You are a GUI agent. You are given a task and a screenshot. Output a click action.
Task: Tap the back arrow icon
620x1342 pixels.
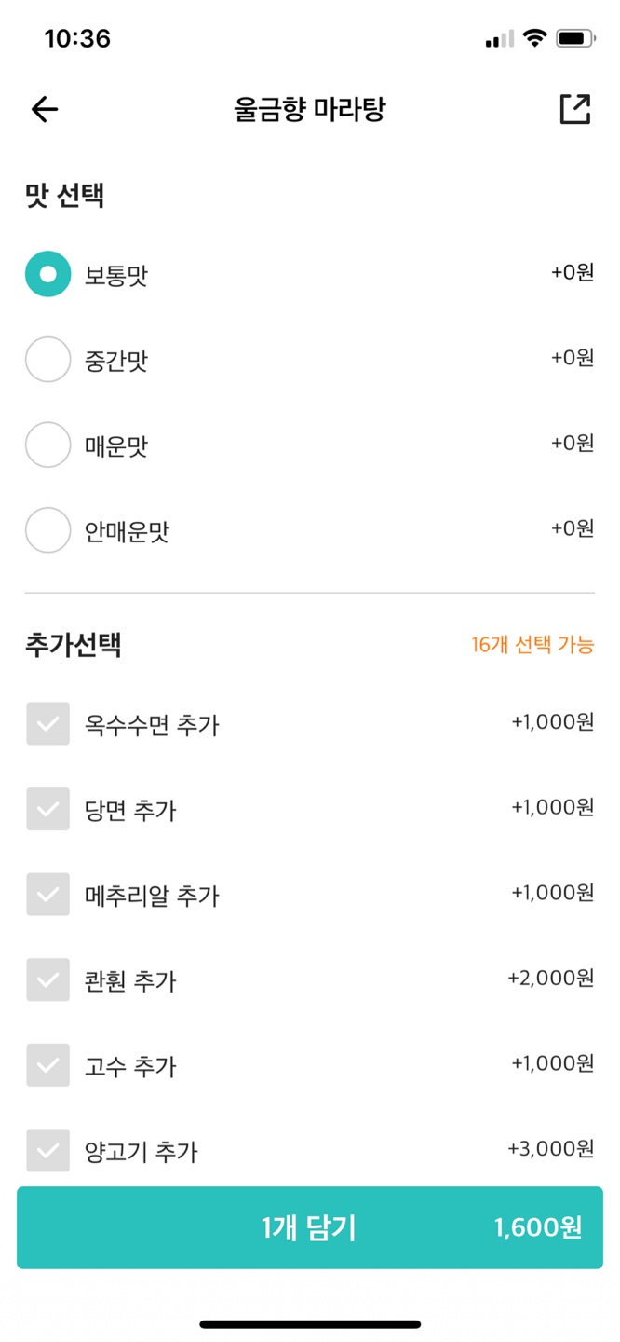pos(45,110)
